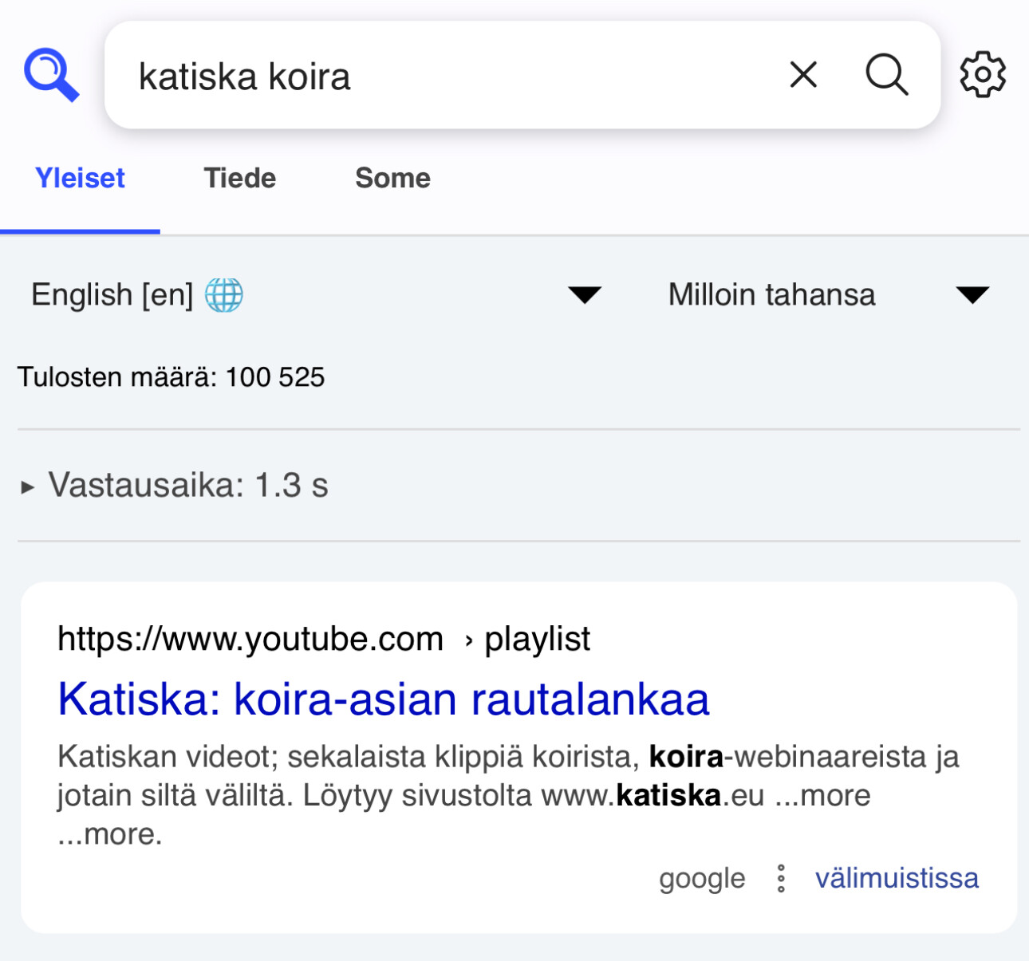Click the blue magnifier site logo

pyautogui.click(x=51, y=75)
